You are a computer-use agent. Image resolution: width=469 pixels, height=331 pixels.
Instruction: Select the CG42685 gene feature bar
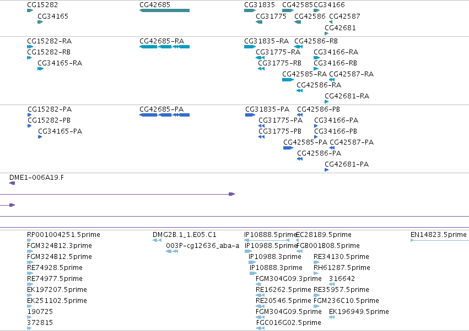pos(165,10)
